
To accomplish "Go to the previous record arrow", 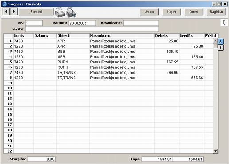I will click(6, 11).
